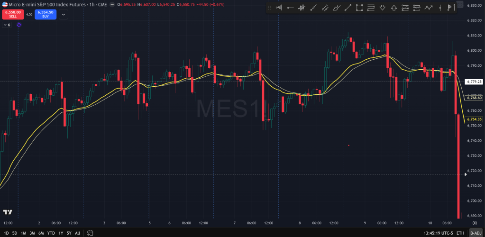Click the purple indicator loading icon
Image resolution: width=485 pixels, height=237 pixels.
click(18, 25)
